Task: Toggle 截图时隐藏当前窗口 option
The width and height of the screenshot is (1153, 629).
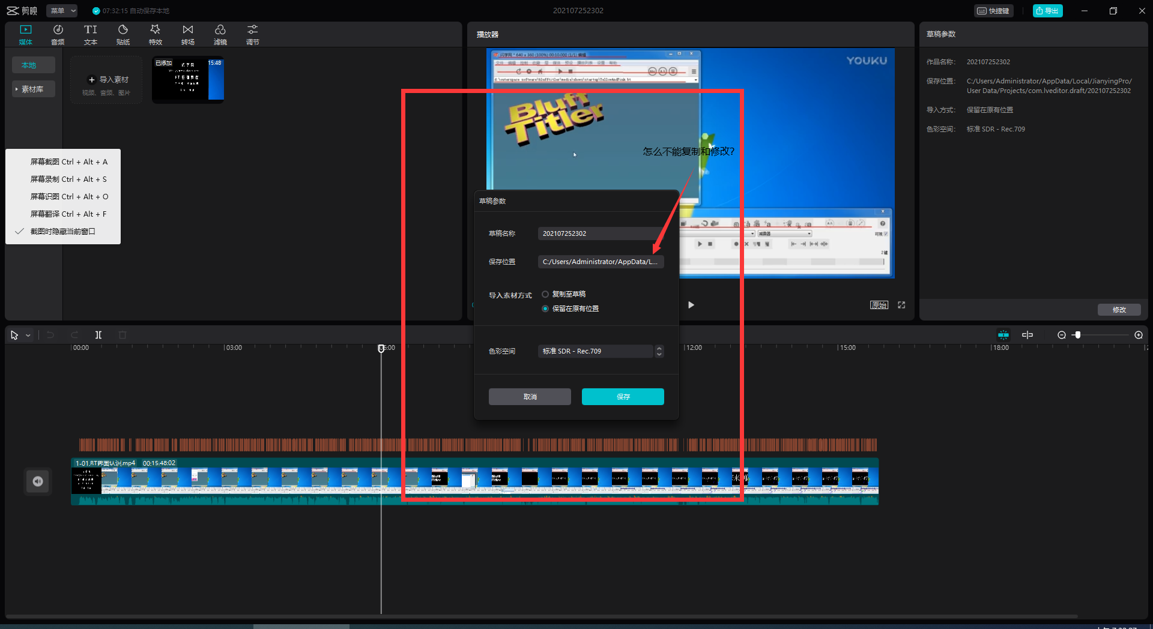Action: click(63, 232)
